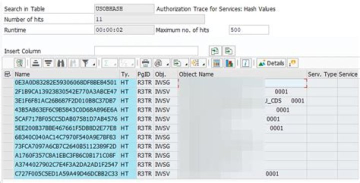This screenshot has width=360, height=183.
Task: Open the Export dropdown in the toolbar
Action: coord(179,63)
